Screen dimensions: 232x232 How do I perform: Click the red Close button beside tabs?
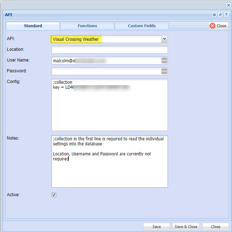point(218,26)
